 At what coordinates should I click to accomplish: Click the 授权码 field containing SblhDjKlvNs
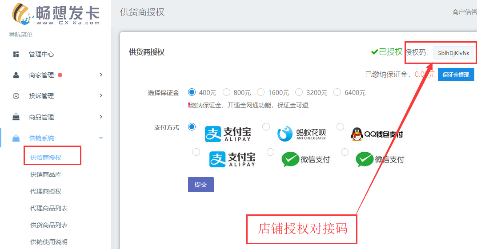click(x=453, y=53)
